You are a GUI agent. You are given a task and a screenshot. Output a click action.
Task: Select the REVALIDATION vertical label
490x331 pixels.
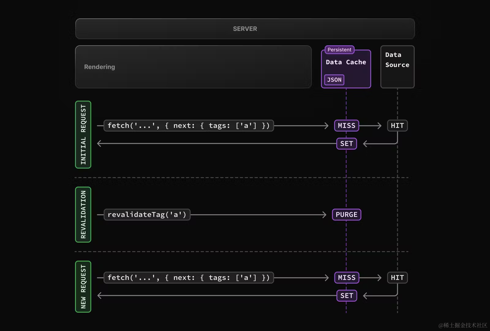(83, 214)
